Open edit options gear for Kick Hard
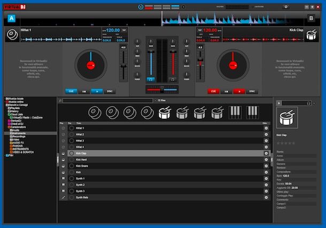326x228 pixels. pos(266,160)
